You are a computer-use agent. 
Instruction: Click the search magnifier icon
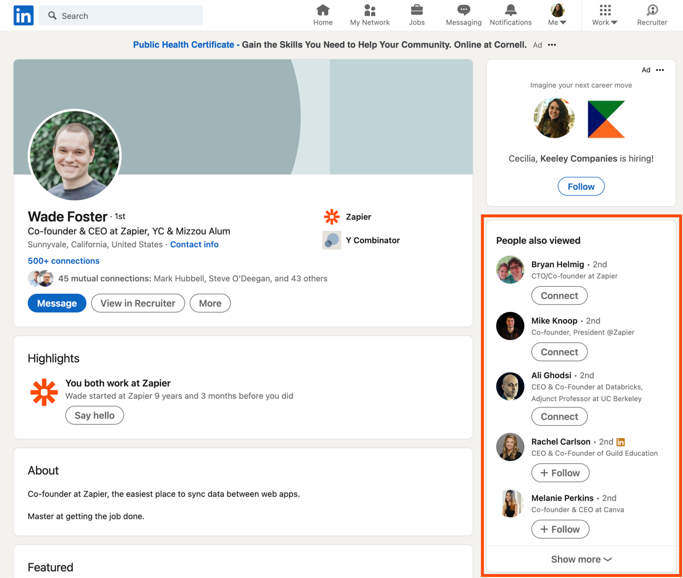pos(52,16)
